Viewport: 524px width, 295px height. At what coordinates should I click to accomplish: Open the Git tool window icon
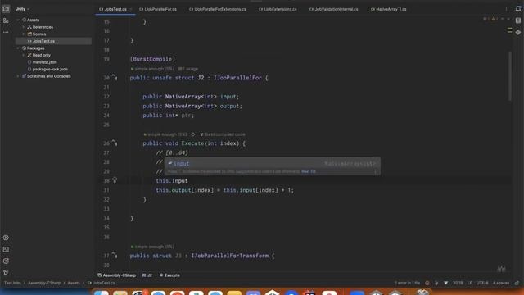(6, 273)
